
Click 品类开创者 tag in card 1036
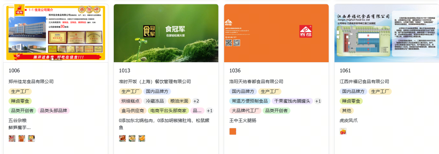tap(276, 111)
